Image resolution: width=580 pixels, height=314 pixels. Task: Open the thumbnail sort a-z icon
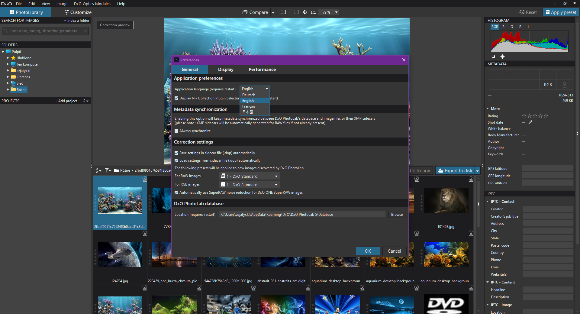(x=98, y=170)
